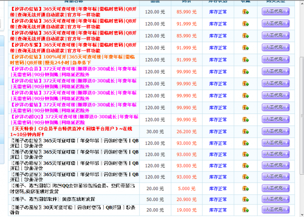Click 人工代充 button for 沙洋の红钻 365天 85.990 元
The image size is (304, 217).
point(275,12)
